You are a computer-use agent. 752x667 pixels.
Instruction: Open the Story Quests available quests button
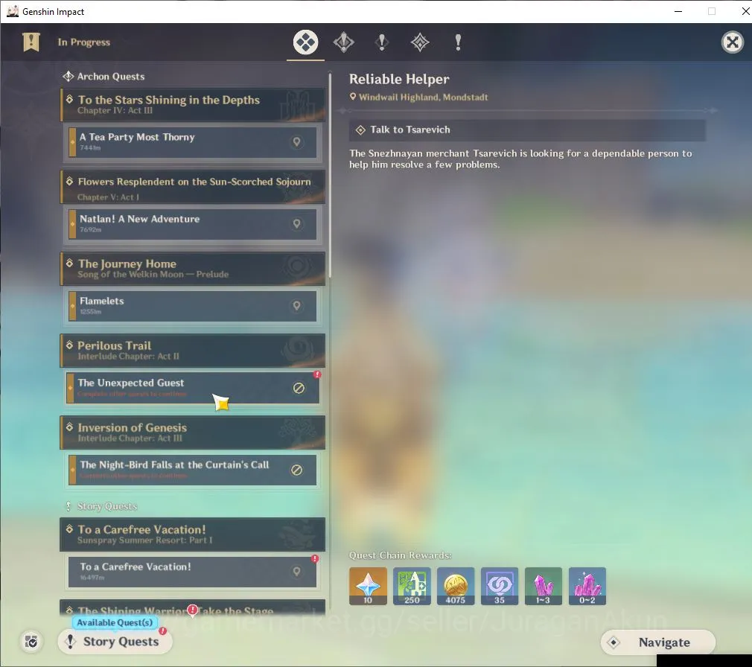[115, 642]
